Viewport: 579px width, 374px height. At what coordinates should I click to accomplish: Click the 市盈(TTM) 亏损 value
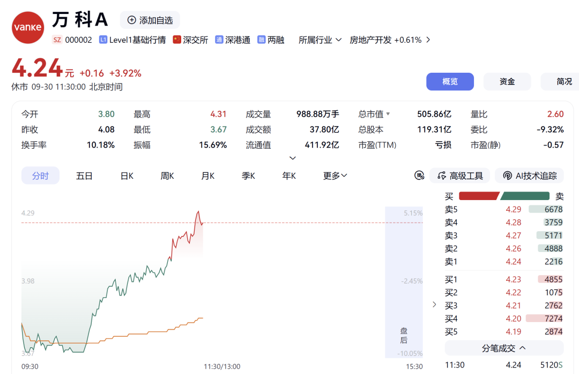443,145
